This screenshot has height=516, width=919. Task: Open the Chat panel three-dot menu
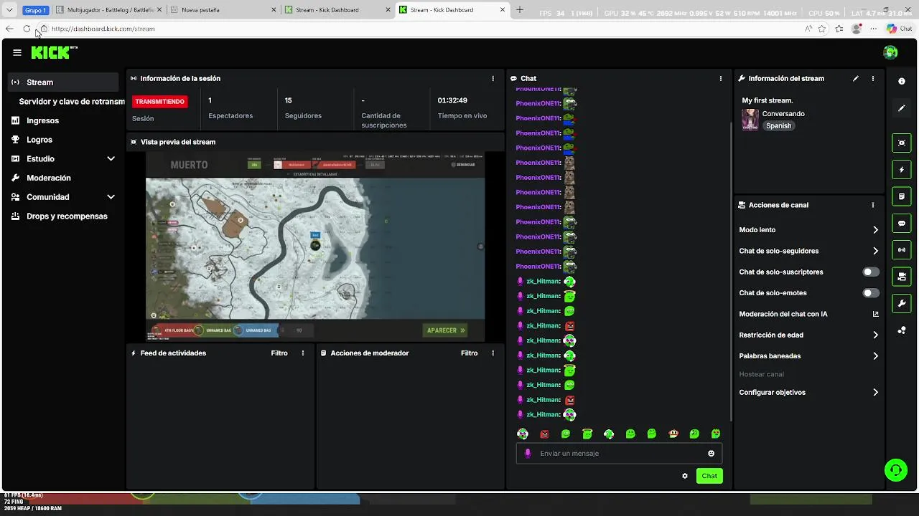click(720, 79)
